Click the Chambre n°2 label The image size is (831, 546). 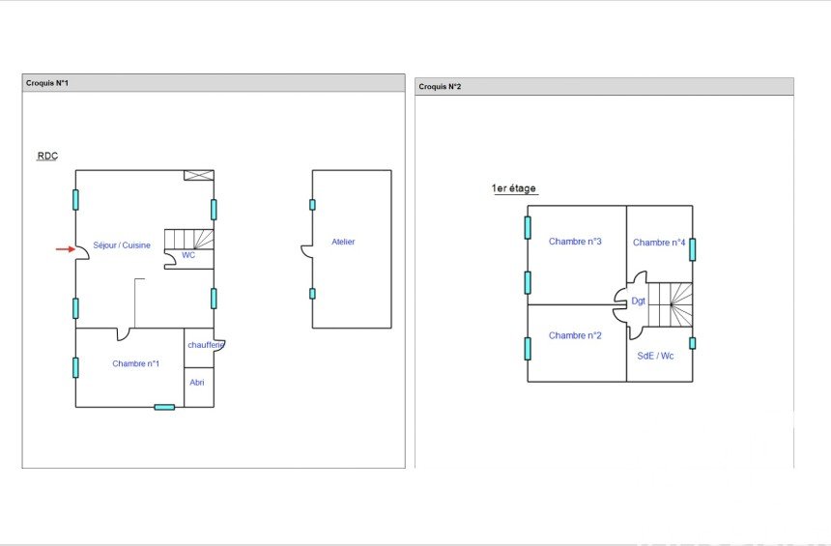coord(575,335)
